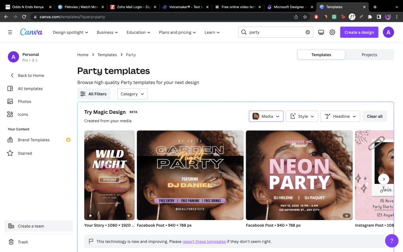Switch to Odds N Ends Kenya tab
This screenshot has width=403, height=252.
click(x=28, y=7)
